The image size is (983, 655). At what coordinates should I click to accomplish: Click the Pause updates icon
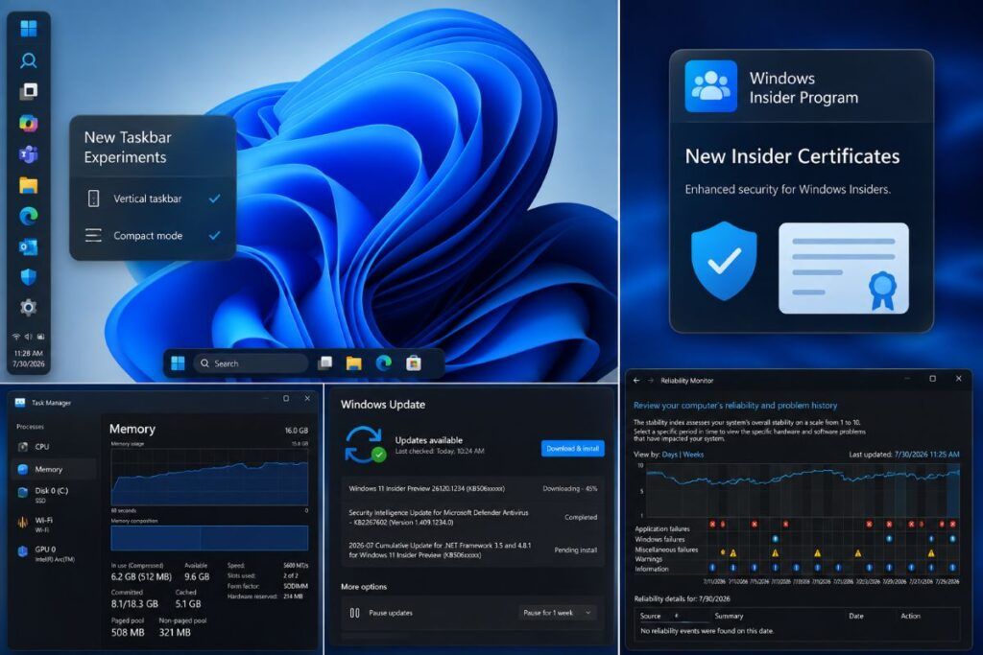[355, 613]
